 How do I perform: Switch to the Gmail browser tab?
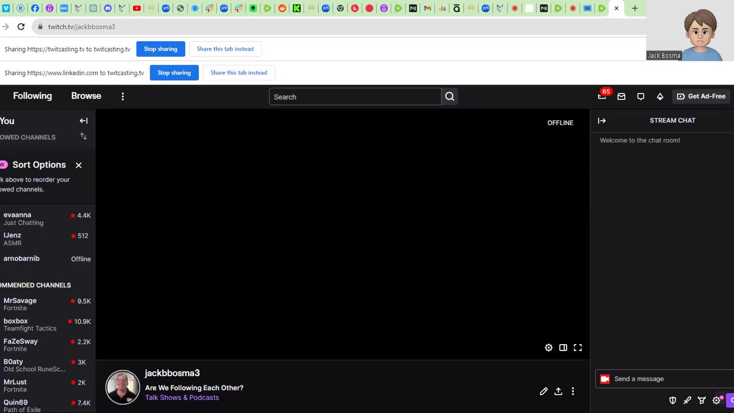click(x=427, y=8)
